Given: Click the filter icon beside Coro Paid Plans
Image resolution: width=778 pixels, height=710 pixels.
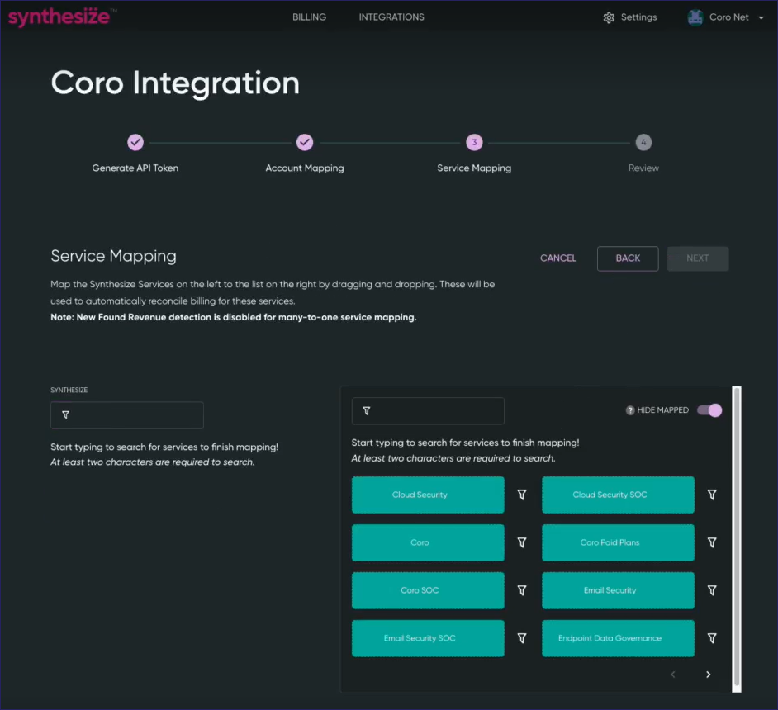Looking at the screenshot, I should tap(712, 542).
